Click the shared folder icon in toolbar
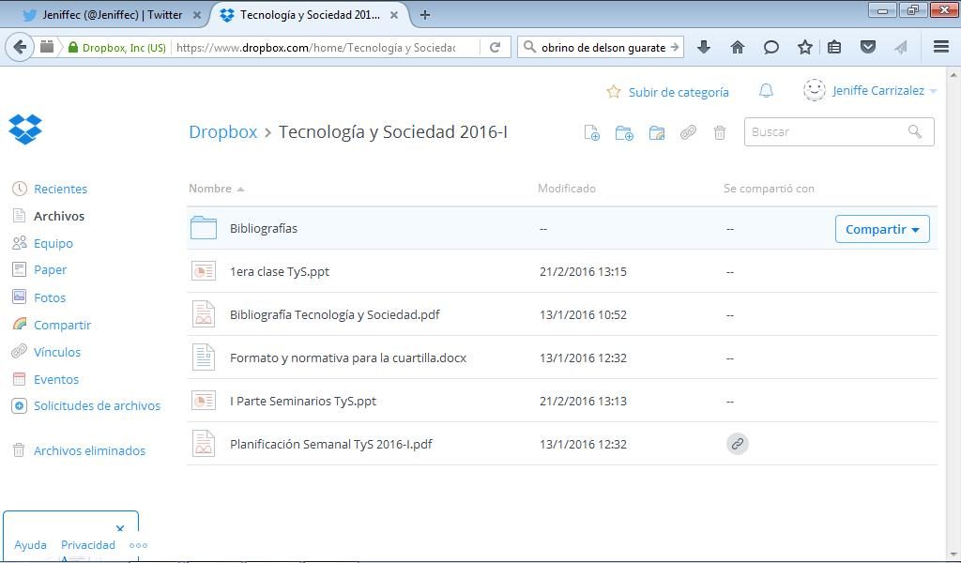 point(656,132)
